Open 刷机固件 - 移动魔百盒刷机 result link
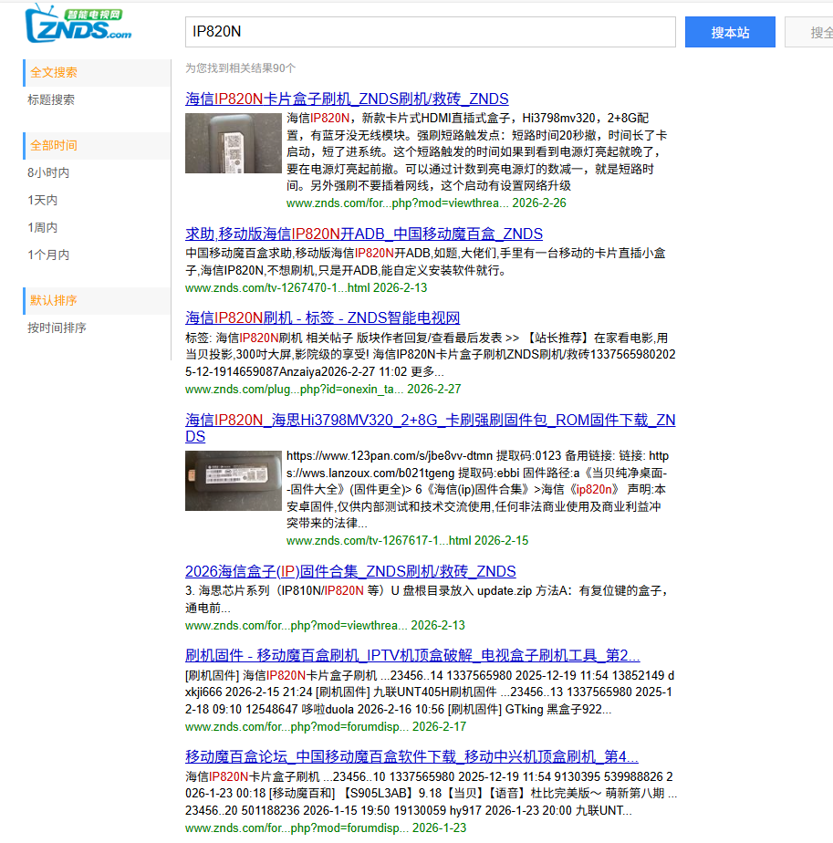 (x=412, y=655)
